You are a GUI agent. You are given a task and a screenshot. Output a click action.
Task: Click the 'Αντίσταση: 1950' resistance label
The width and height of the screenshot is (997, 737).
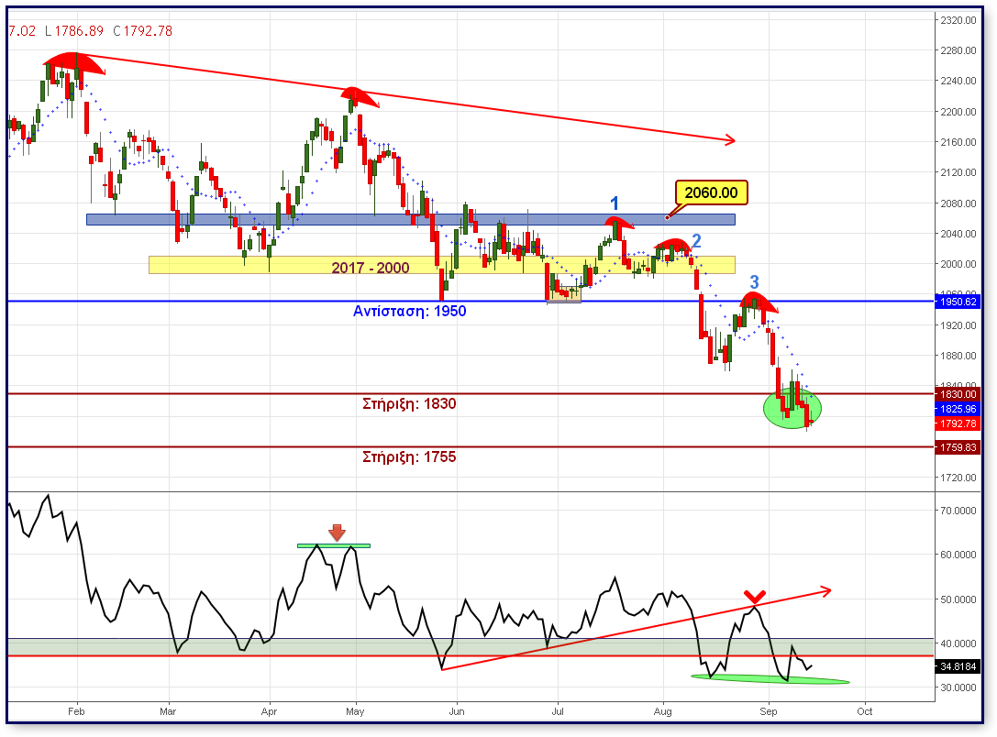pyautogui.click(x=409, y=311)
